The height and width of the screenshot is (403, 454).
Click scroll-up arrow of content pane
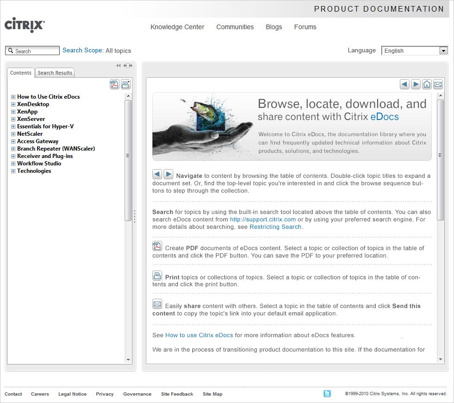point(441,95)
